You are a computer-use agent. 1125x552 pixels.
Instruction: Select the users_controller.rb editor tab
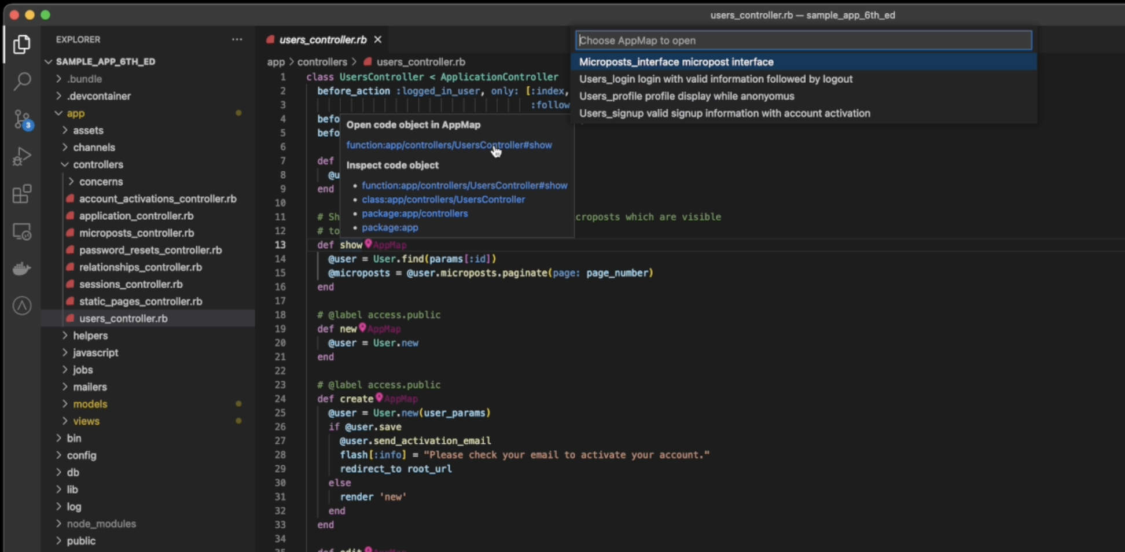(322, 39)
